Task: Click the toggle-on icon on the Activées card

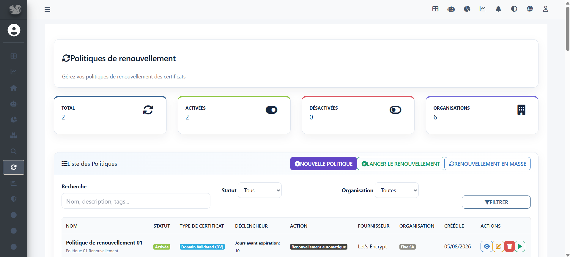Action: (271, 110)
